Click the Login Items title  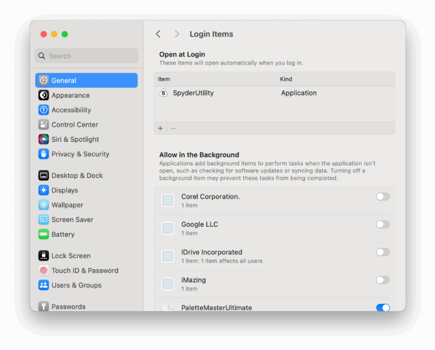211,34
